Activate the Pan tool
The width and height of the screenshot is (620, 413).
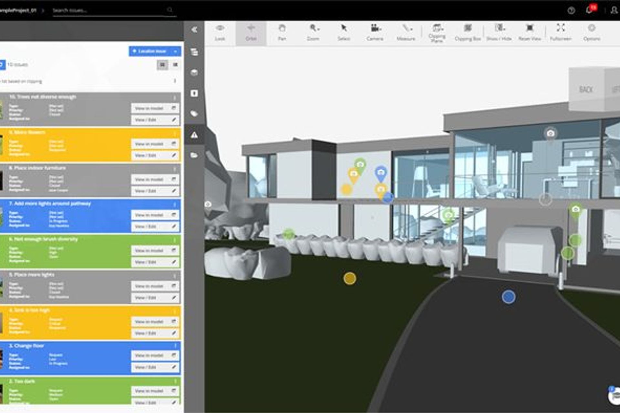[x=282, y=32]
